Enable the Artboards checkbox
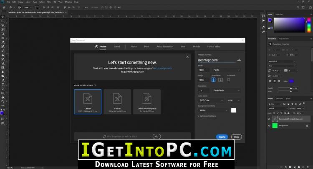The height and width of the screenshot is (169, 313). click(x=229, y=80)
